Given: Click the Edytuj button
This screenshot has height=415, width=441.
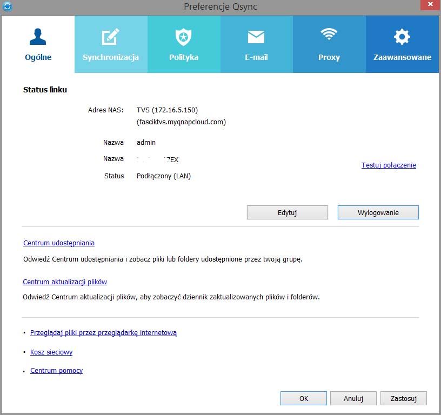Looking at the screenshot, I should (287, 212).
